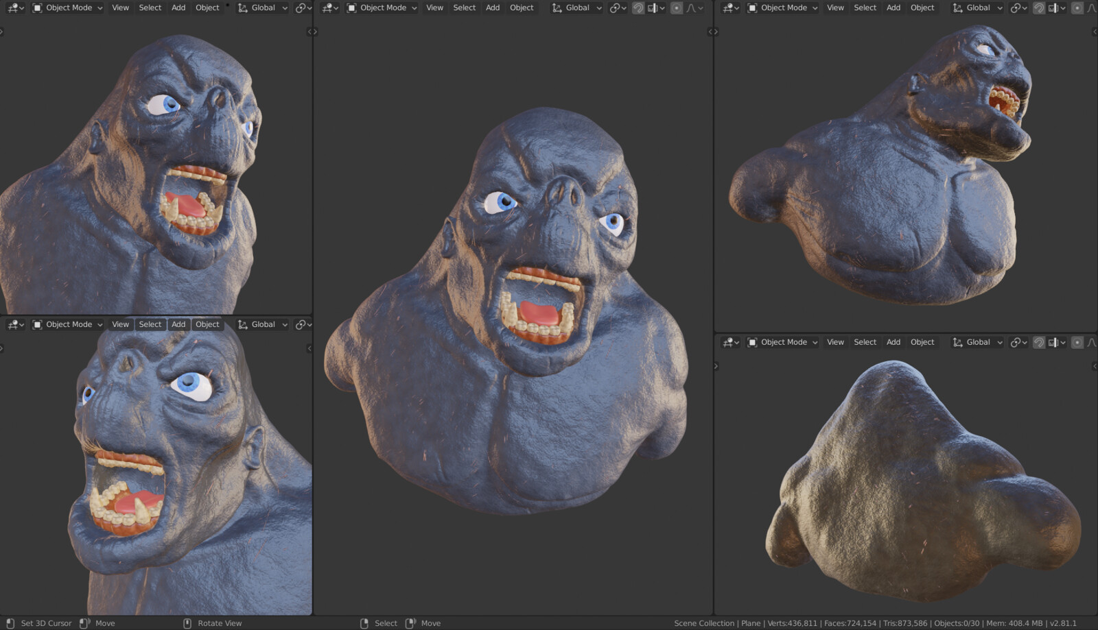This screenshot has height=630, width=1098.
Task: Click the Object menu in the top-left viewport
Action: click(x=207, y=8)
